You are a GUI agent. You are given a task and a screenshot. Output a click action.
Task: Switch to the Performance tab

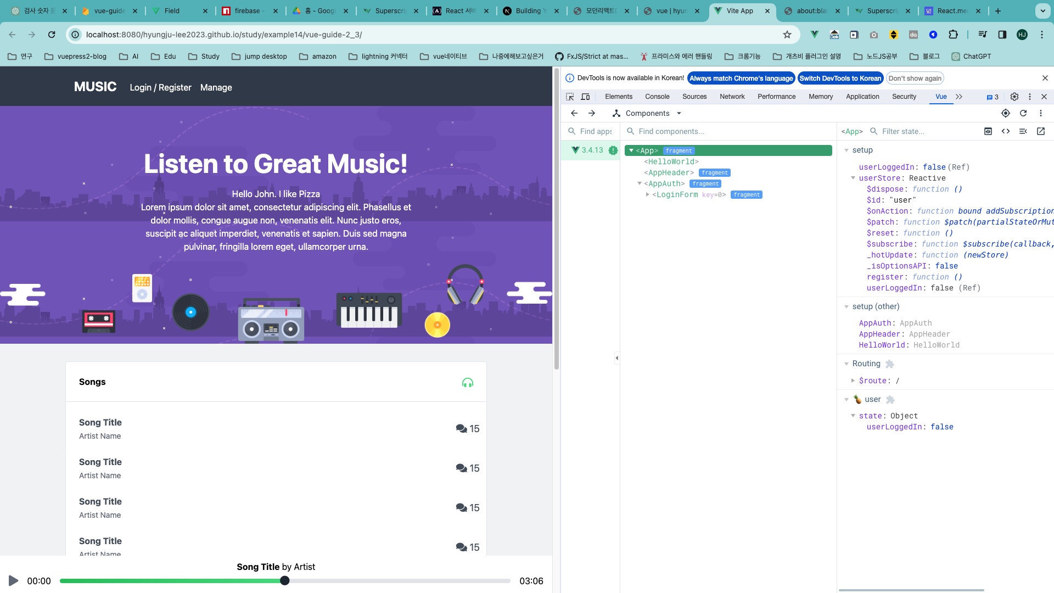pyautogui.click(x=776, y=97)
